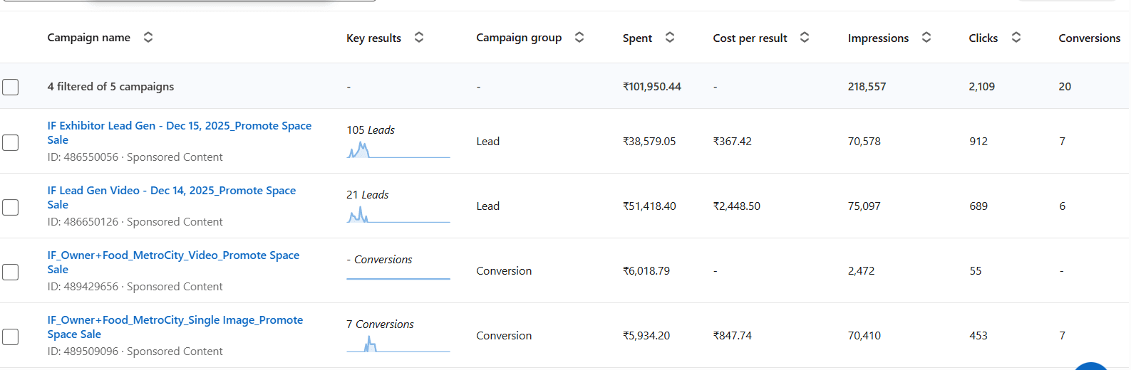Click the Conversions column header
1131x370 pixels.
pos(1089,38)
